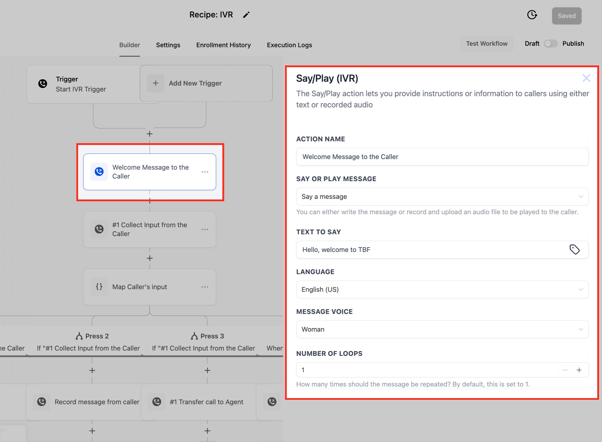Increase number of loops with plus stepper
The image size is (602, 442).
(x=579, y=370)
